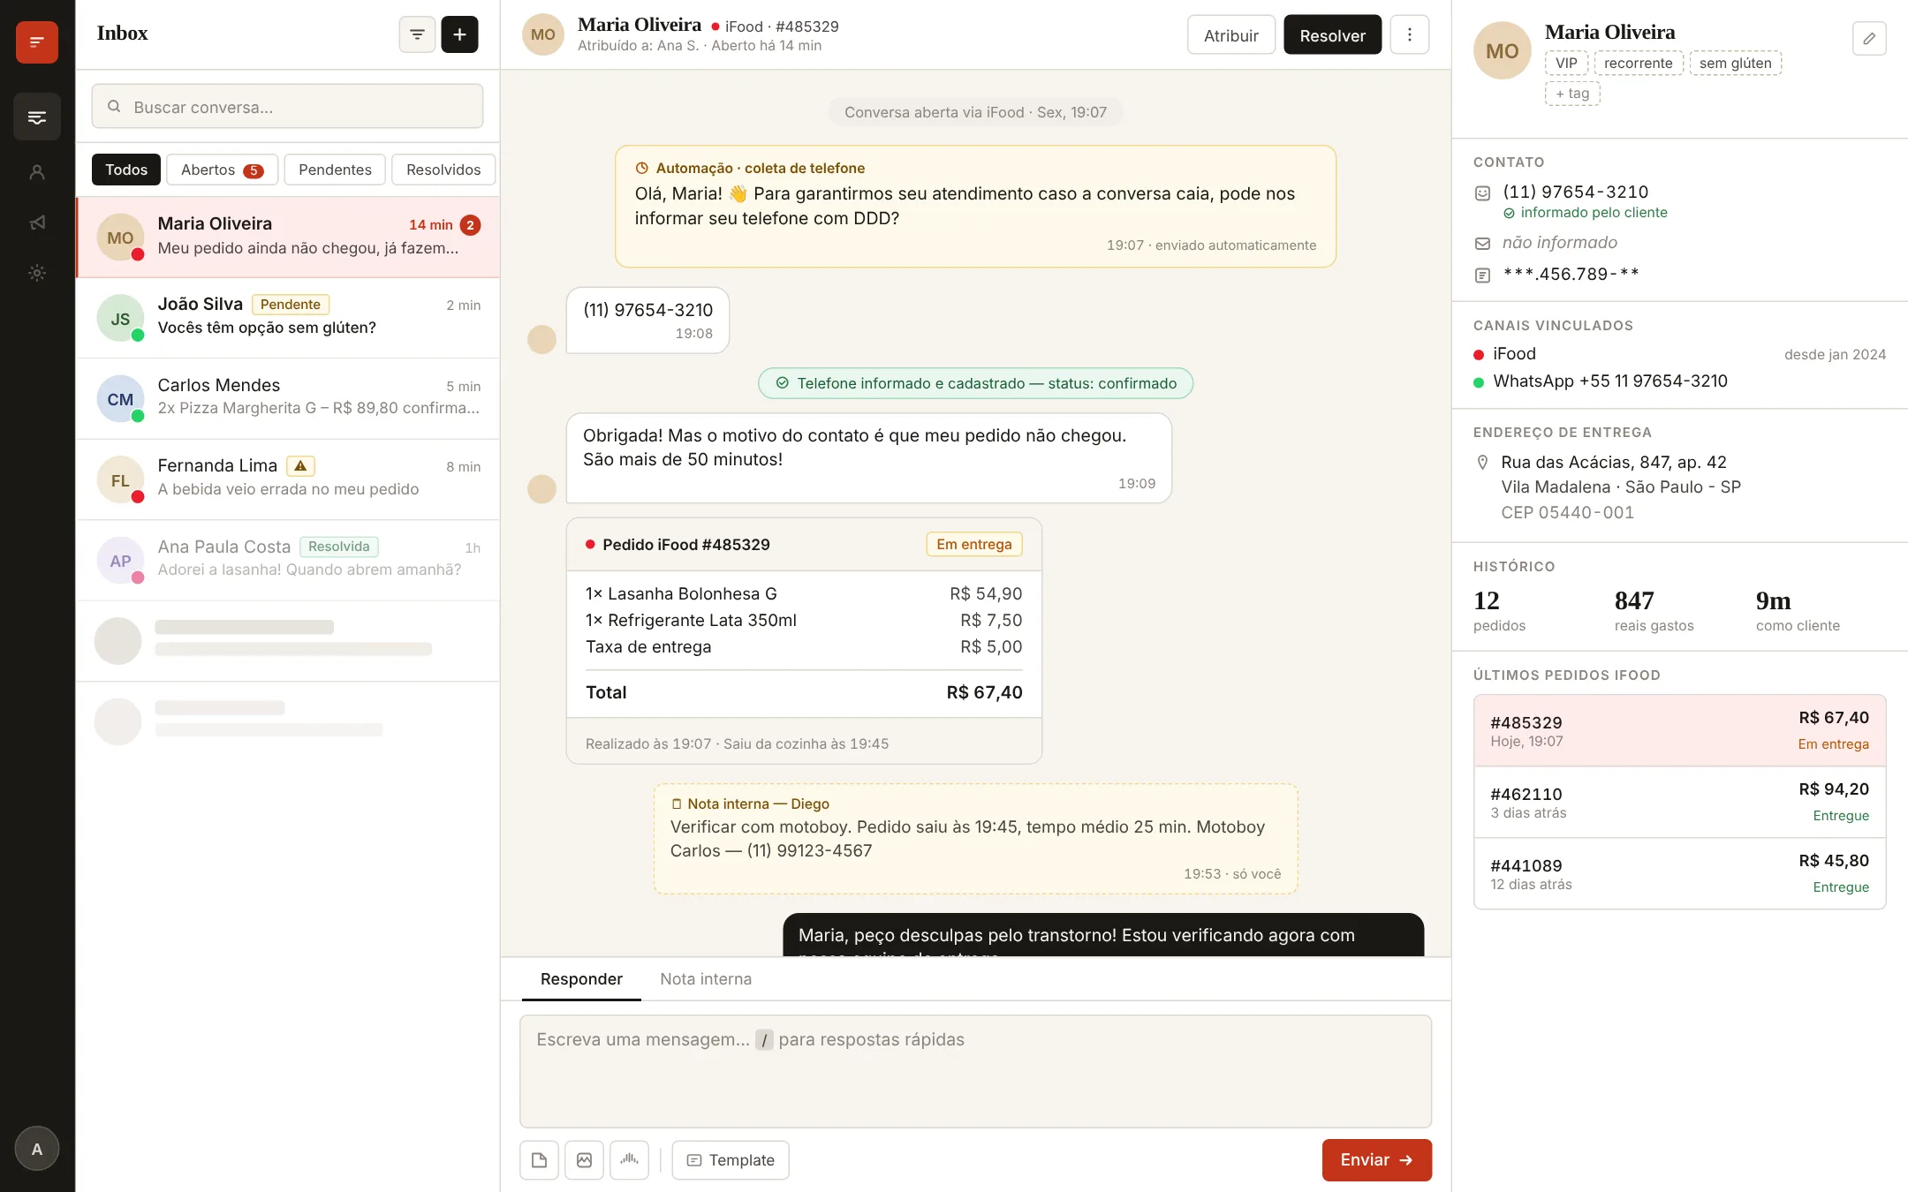Screen dimensions: 1908x1192
Task: Focus the Buscar conversa search field
Action: (287, 107)
